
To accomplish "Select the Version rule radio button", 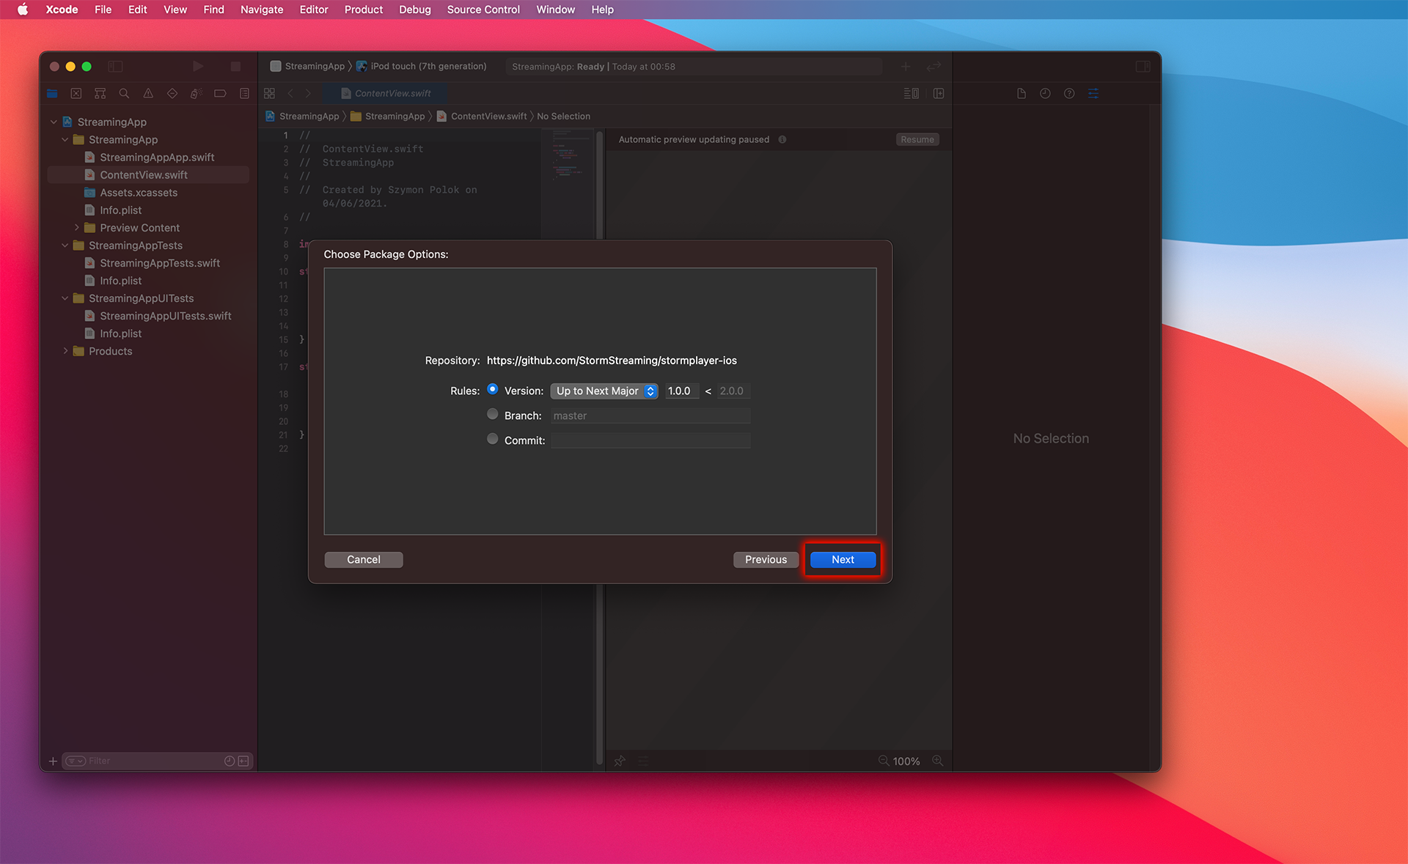I will (493, 389).
